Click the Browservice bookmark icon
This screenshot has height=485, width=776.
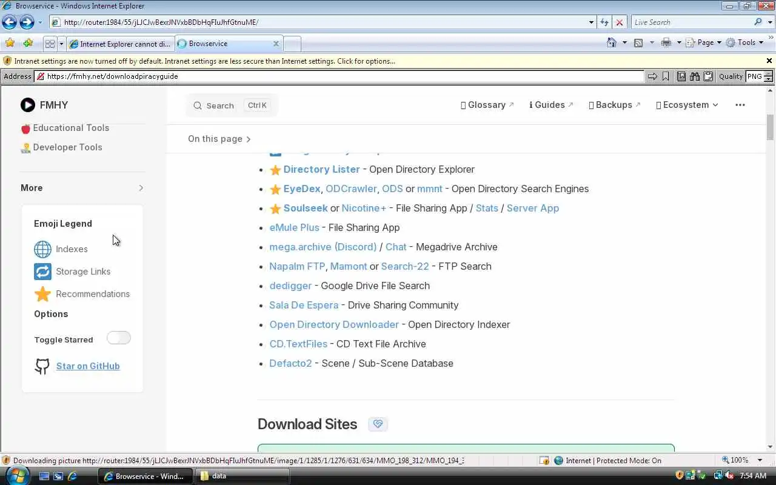666,76
